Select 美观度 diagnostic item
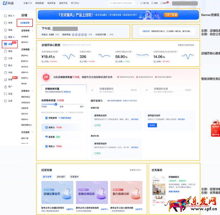220x215 pixels. pyautogui.click(x=62, y=137)
